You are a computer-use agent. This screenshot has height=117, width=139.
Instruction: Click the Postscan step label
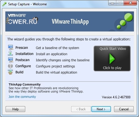point(22,60)
